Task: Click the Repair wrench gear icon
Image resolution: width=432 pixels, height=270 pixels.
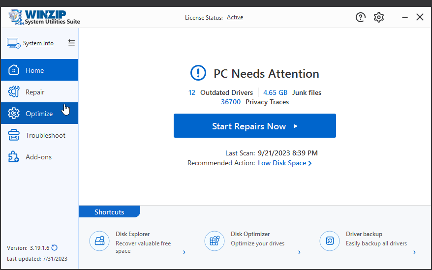Action: 13,92
